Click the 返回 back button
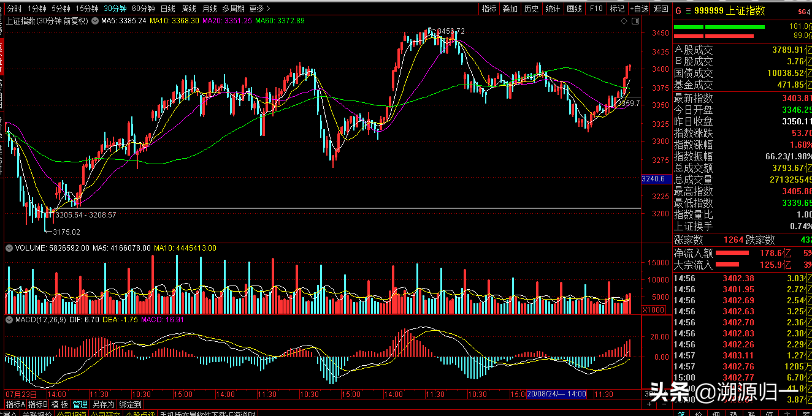This screenshot has height=416, width=812. [x=661, y=9]
